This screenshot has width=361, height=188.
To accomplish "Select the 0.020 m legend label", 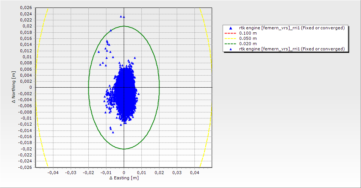I will click(248, 44).
